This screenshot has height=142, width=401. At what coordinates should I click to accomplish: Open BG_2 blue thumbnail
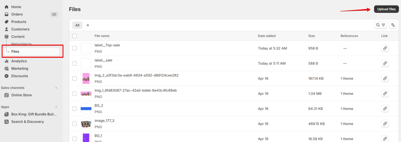click(86, 108)
